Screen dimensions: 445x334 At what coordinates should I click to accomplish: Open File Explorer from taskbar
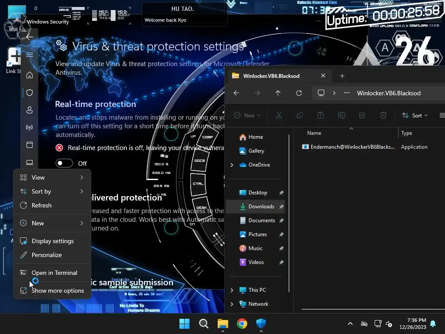tap(223, 324)
